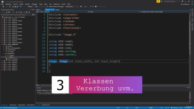Open the Bearbeiten menu
Screen dimensions: 194x109
8,4
